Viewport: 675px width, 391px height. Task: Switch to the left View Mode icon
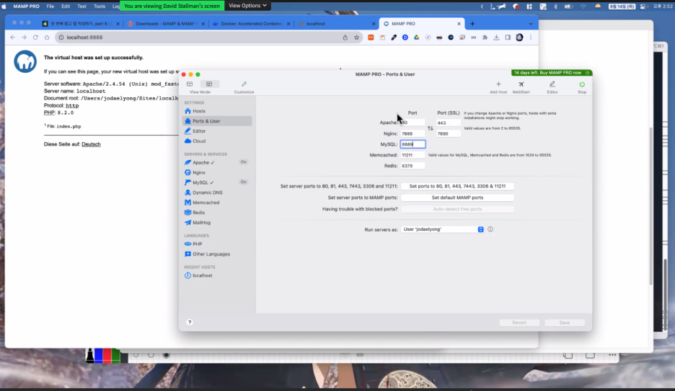(x=190, y=84)
